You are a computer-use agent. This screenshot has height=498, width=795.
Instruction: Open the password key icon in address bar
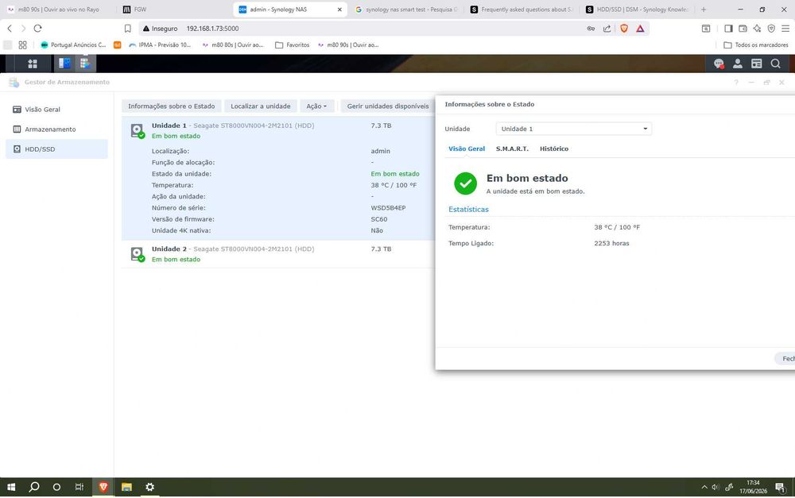point(591,29)
